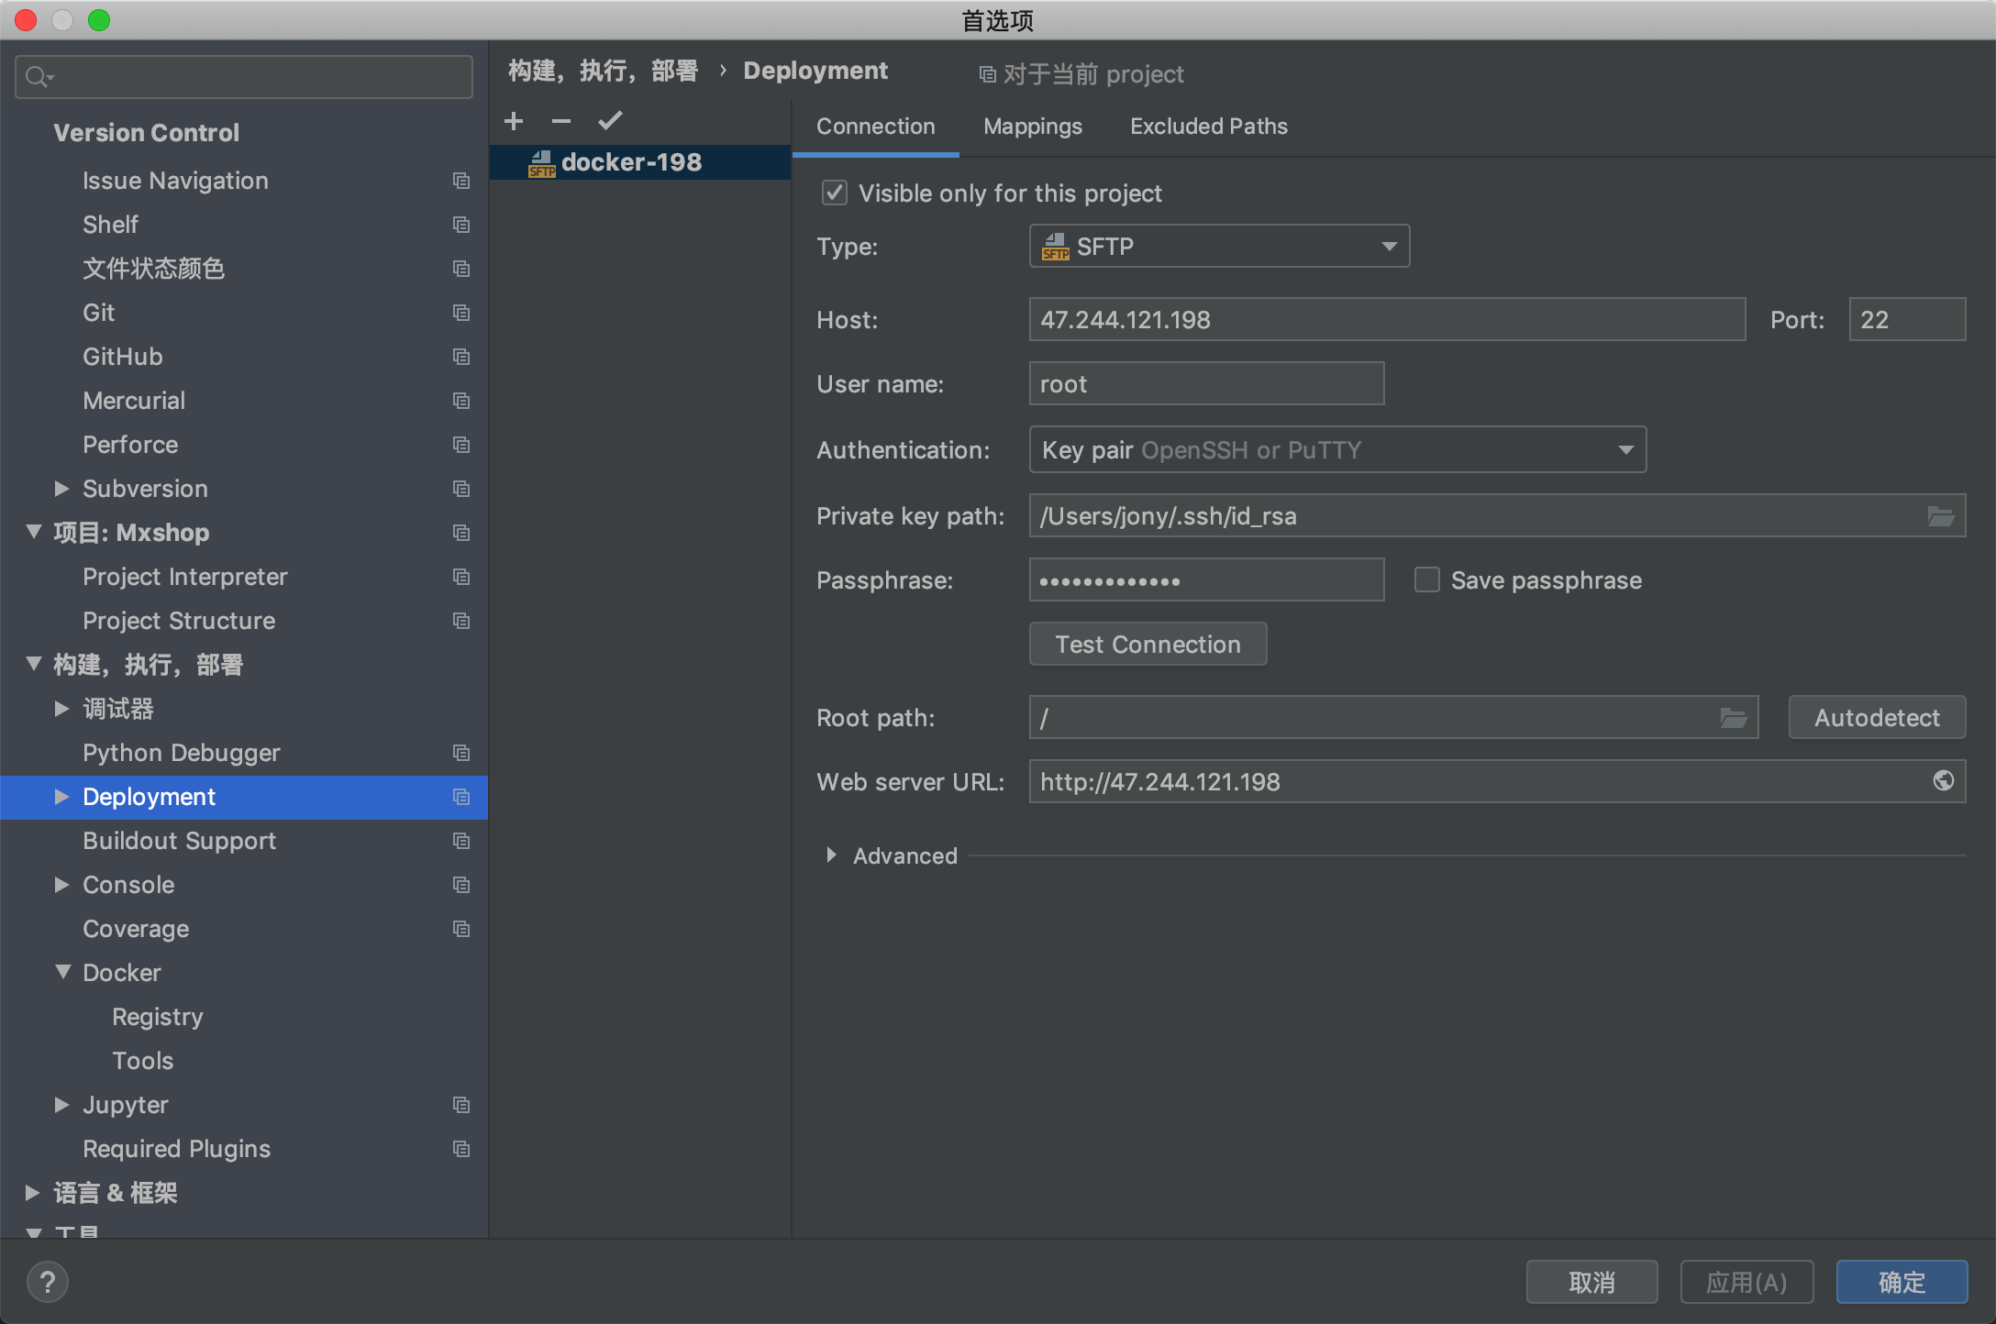The image size is (1996, 1324).
Task: Switch to the Mappings tab
Action: (1032, 127)
